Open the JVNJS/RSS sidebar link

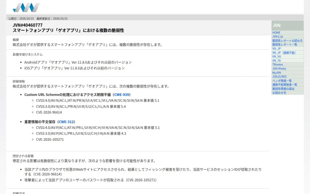pyautogui.click(x=279, y=76)
